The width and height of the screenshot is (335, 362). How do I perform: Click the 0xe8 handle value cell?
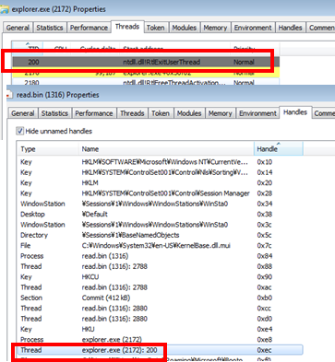pos(264,339)
